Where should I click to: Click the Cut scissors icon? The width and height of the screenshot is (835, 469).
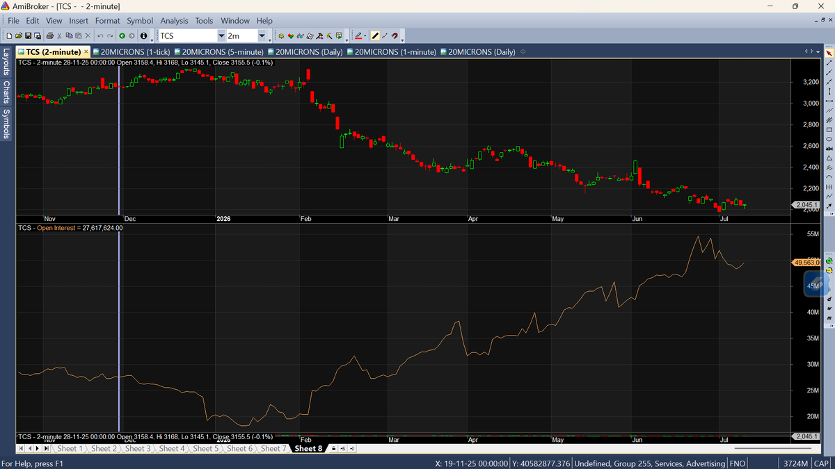[x=59, y=35]
